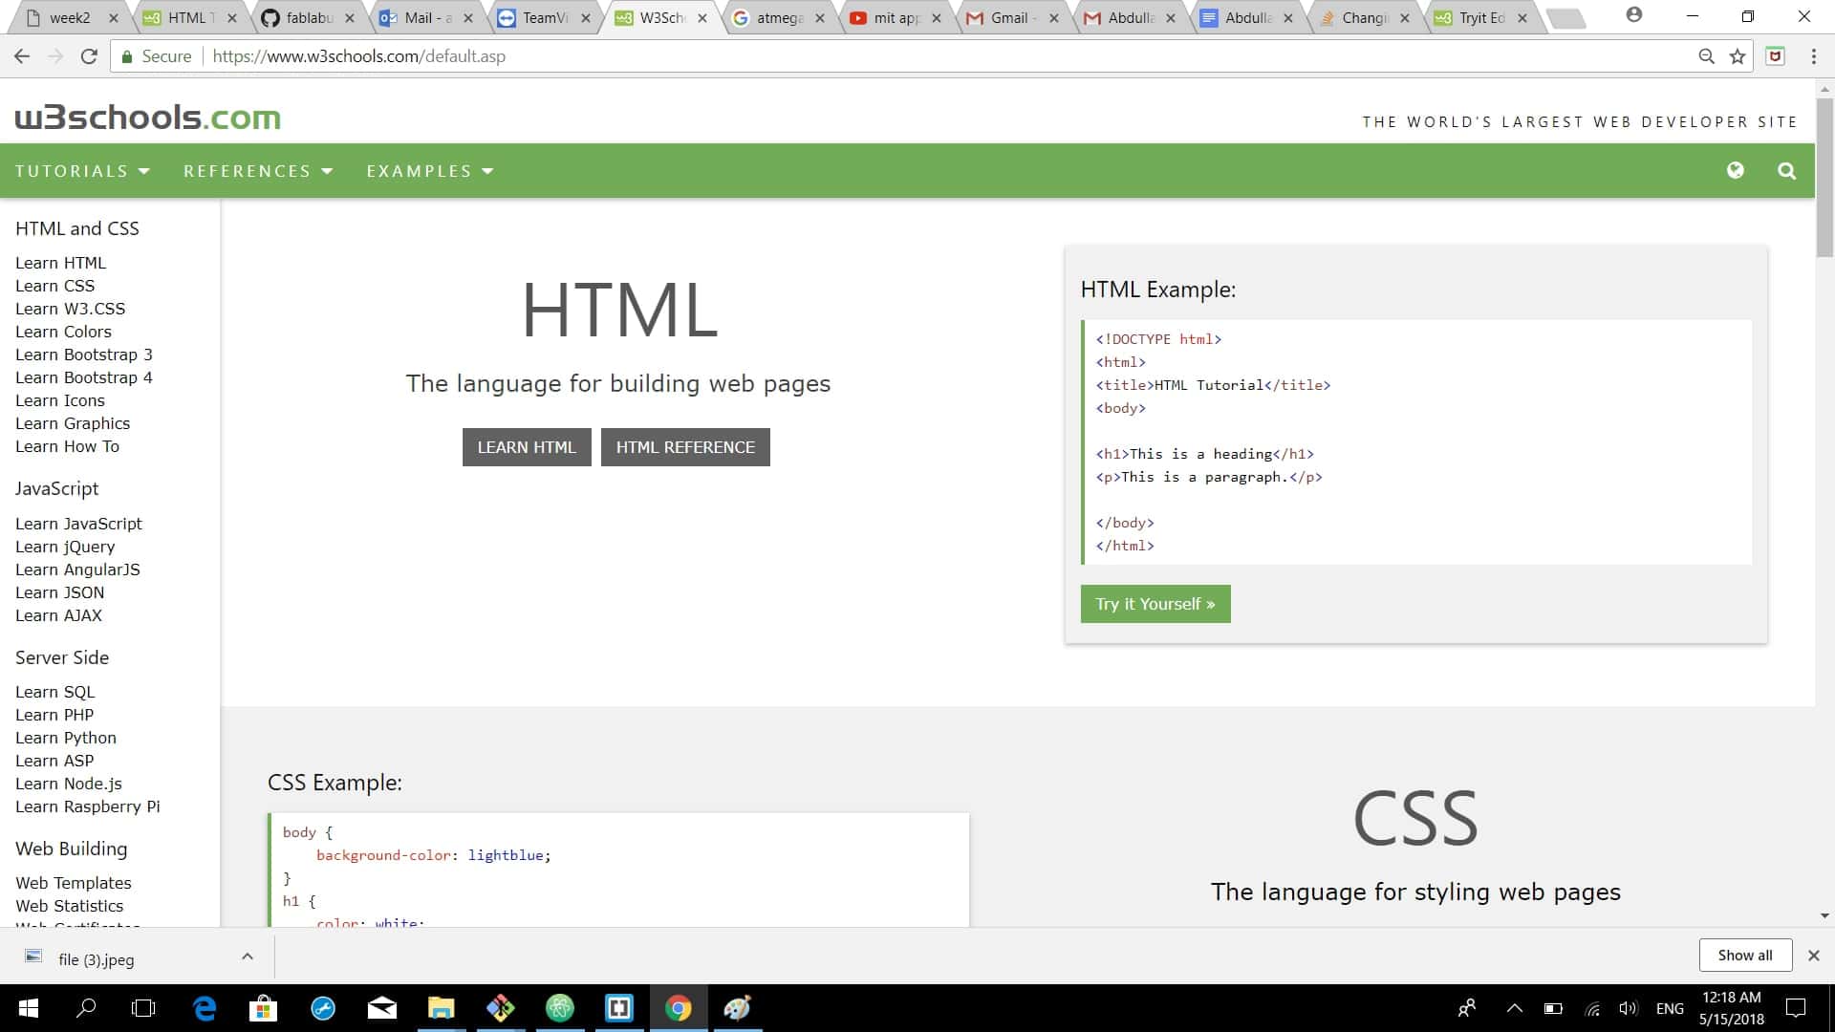The height and width of the screenshot is (1032, 1835).
Task: Open the Learn jQuery sidebar link
Action: click(65, 547)
